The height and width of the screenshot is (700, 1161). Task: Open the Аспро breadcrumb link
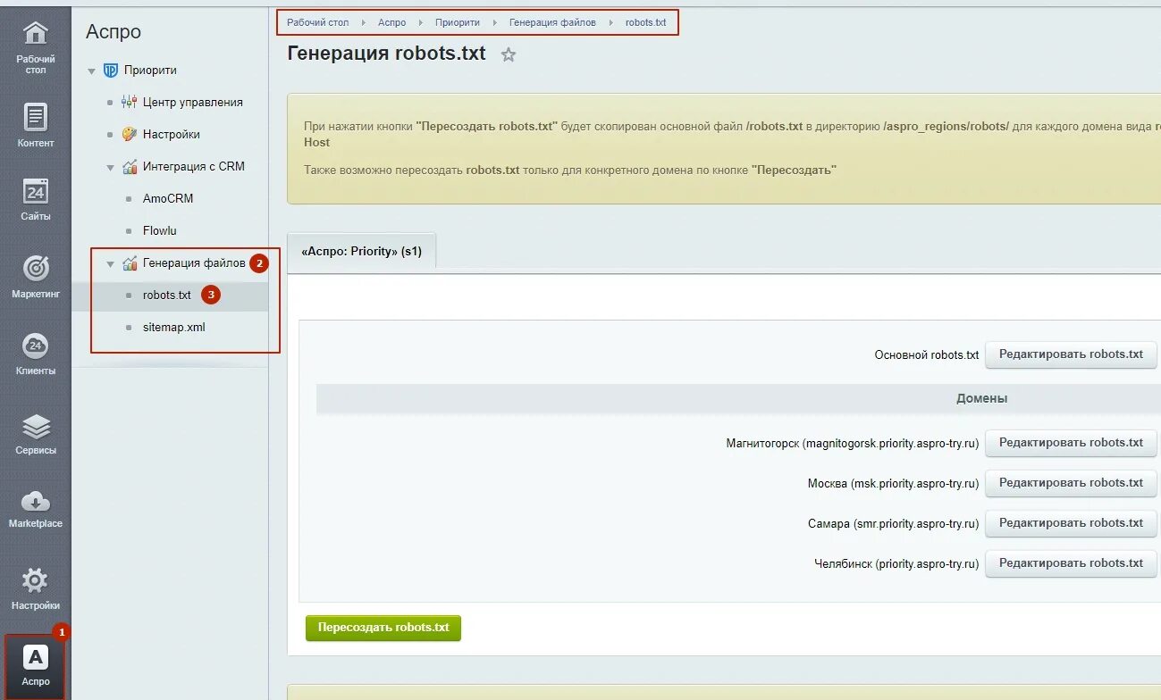click(x=391, y=22)
